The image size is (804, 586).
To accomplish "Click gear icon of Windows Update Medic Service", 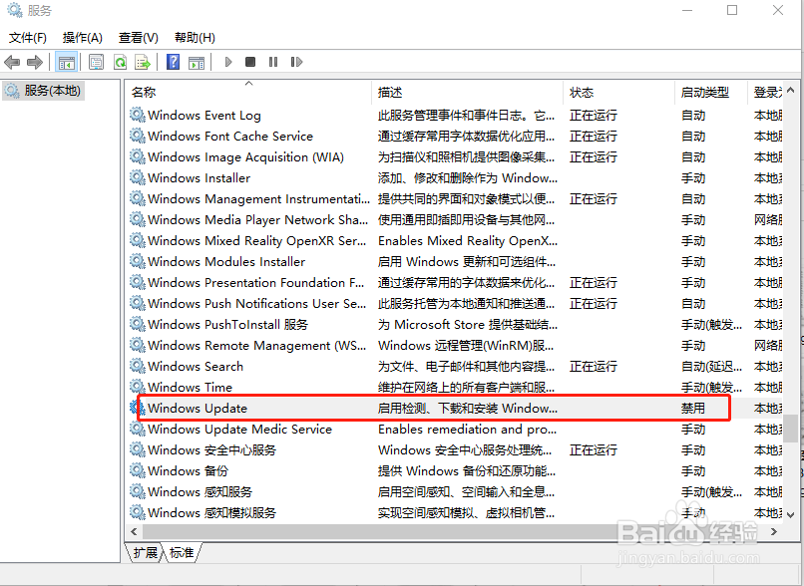I will click(x=137, y=429).
